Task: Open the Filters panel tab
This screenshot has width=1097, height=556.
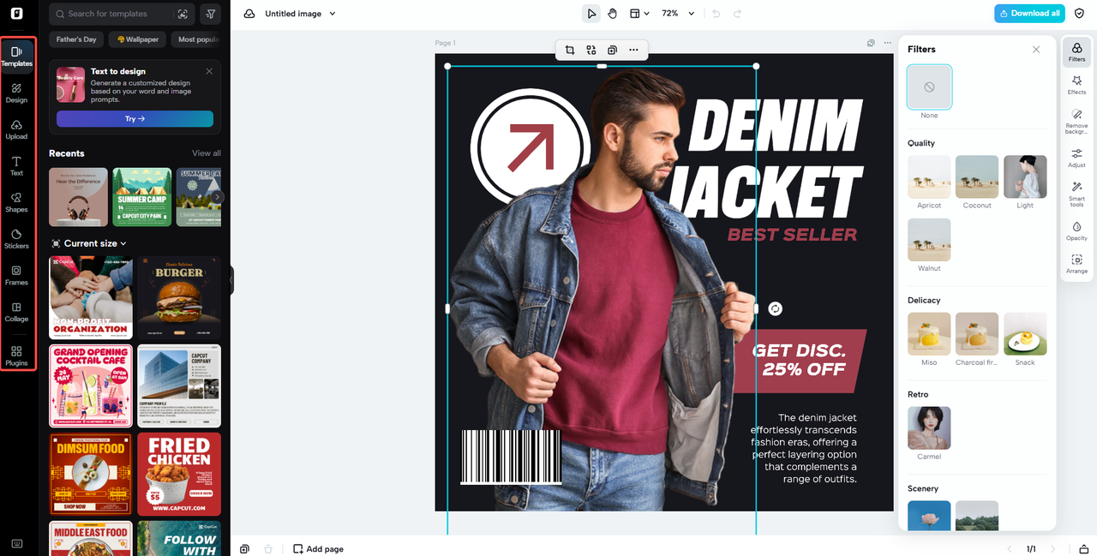Action: click(1076, 52)
